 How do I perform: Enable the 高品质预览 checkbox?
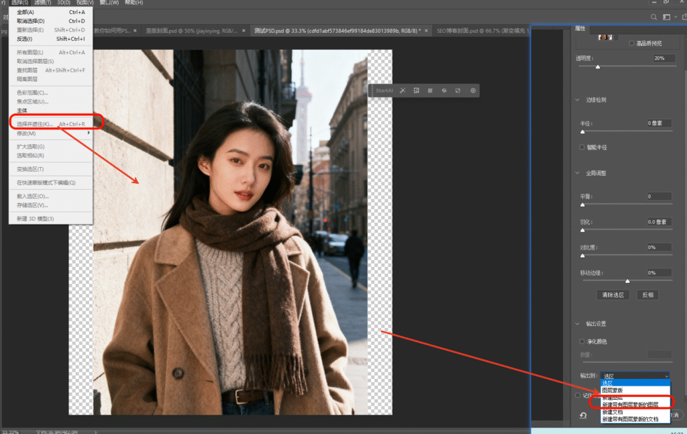pos(631,43)
